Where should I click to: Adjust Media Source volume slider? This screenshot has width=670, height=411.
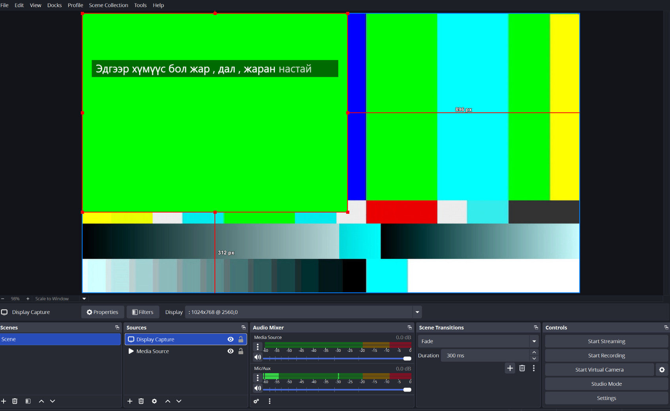pyautogui.click(x=337, y=359)
